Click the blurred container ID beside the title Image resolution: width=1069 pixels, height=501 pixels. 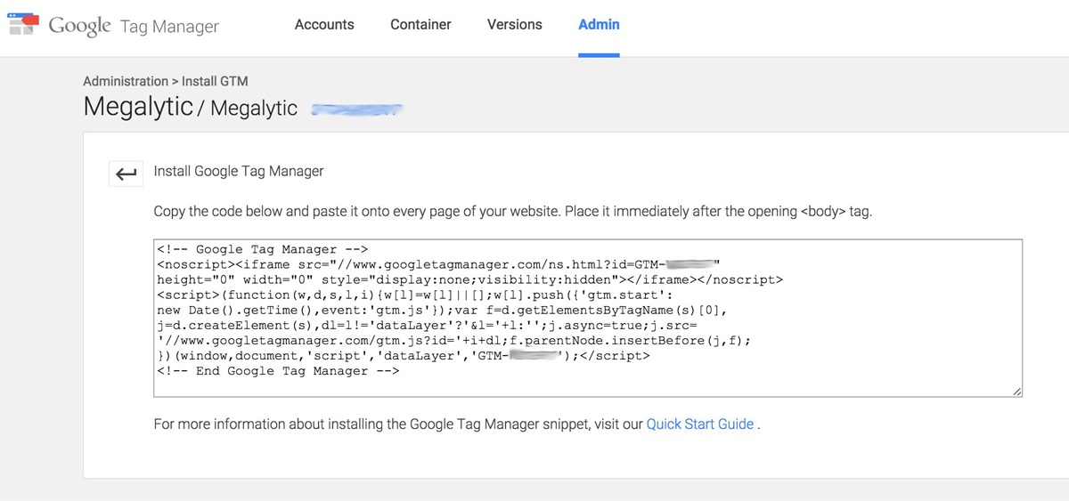[x=356, y=109]
